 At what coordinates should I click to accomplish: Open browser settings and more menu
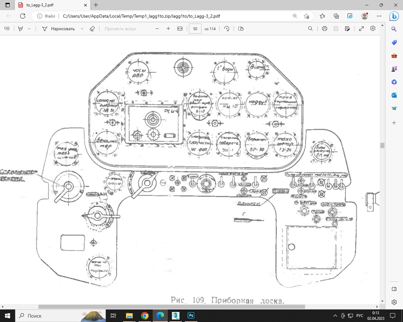[379, 16]
